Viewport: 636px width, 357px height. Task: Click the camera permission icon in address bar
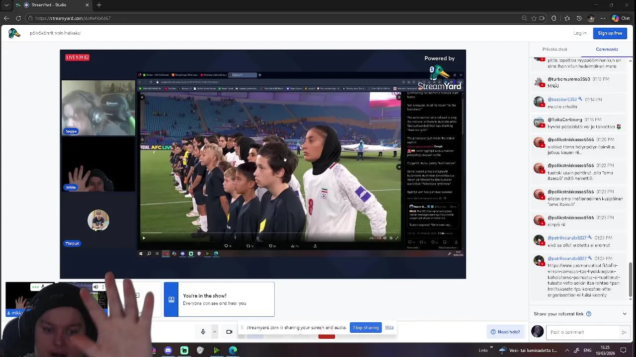click(x=542, y=18)
